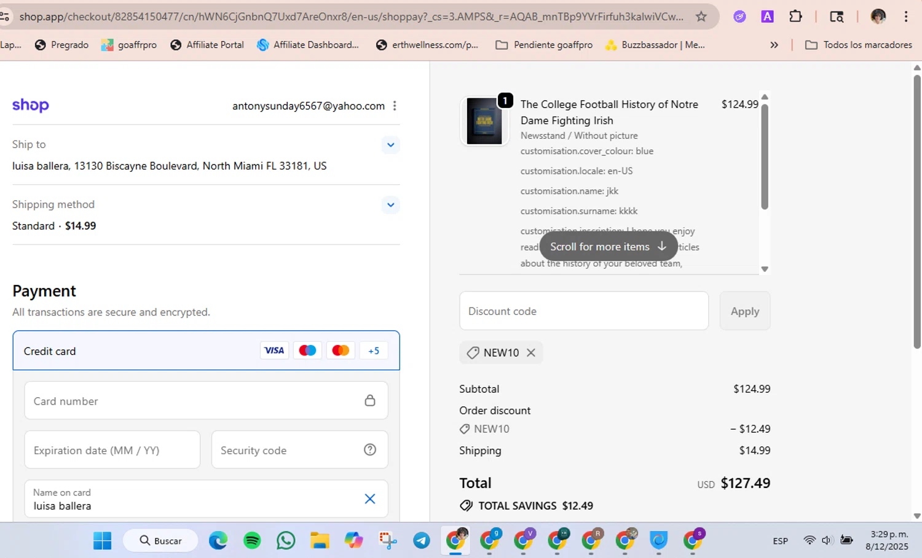Open the Chrome extensions puzzle menu
The width and height of the screenshot is (922, 558).
click(x=795, y=17)
